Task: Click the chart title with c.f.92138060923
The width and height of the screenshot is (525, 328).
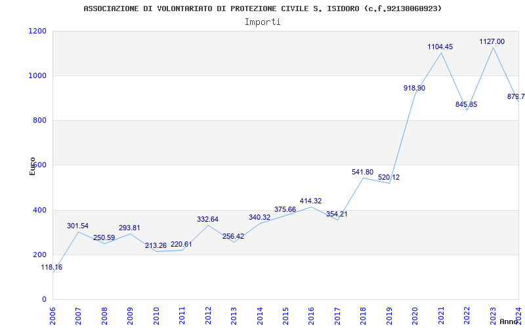Action: pos(262,9)
